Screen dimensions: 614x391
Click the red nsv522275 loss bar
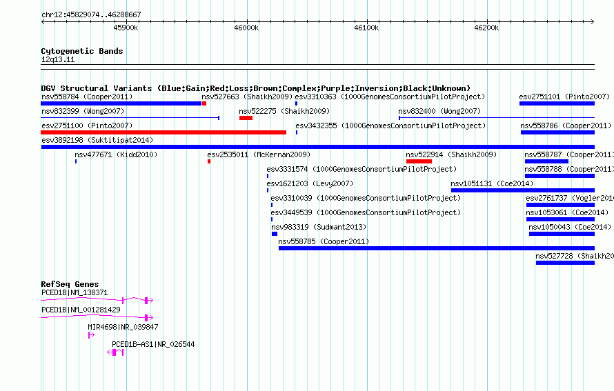(246, 118)
